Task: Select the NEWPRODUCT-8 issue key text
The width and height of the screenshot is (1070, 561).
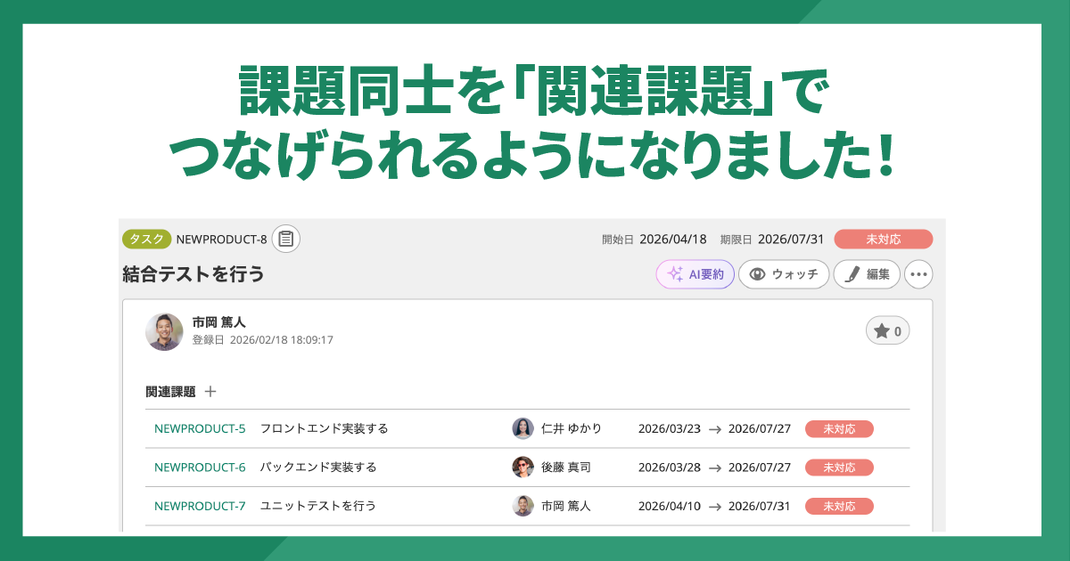Action: click(222, 239)
